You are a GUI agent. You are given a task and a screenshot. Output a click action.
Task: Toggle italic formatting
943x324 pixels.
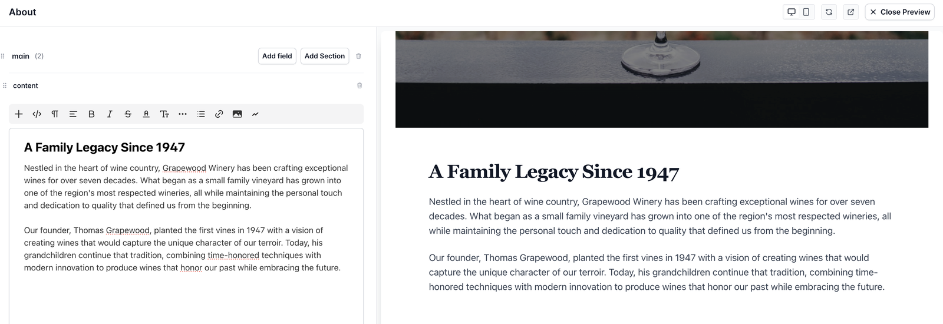[110, 114]
